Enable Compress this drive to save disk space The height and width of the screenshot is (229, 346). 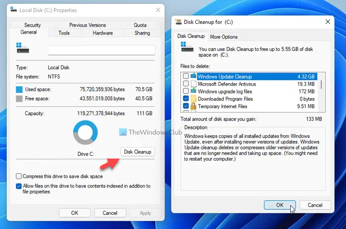[19, 176]
